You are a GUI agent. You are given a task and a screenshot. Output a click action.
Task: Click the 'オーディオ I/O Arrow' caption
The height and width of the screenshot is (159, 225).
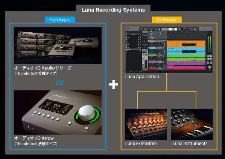[34, 138]
